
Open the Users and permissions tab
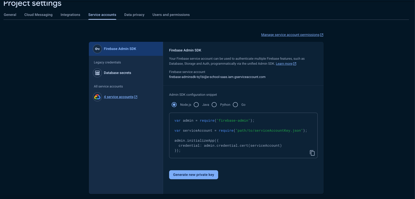[171, 15]
